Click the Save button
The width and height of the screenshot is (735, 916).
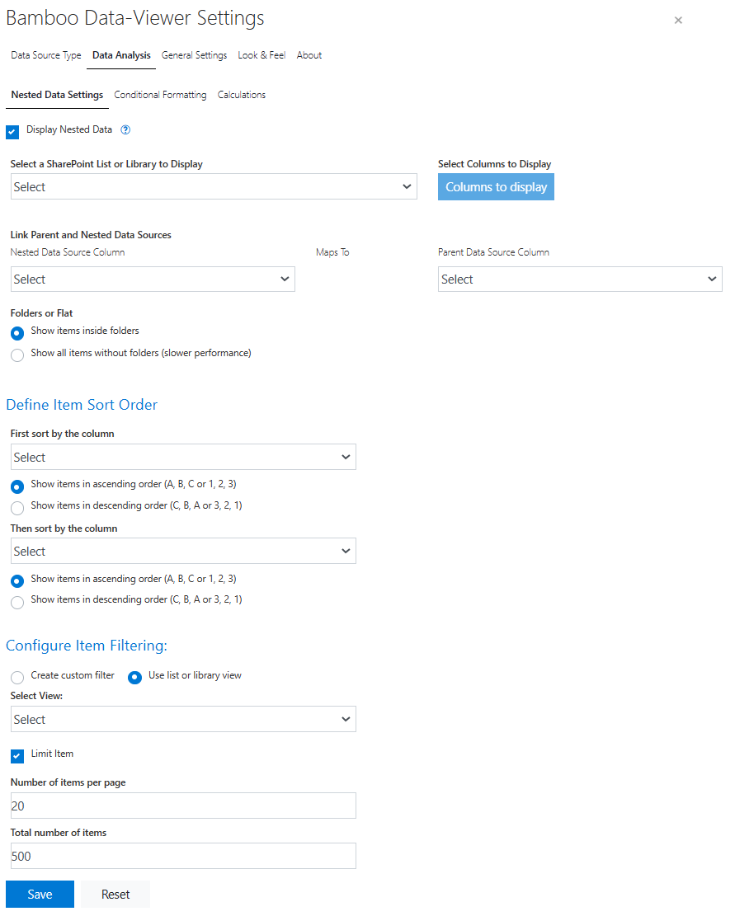(x=40, y=895)
